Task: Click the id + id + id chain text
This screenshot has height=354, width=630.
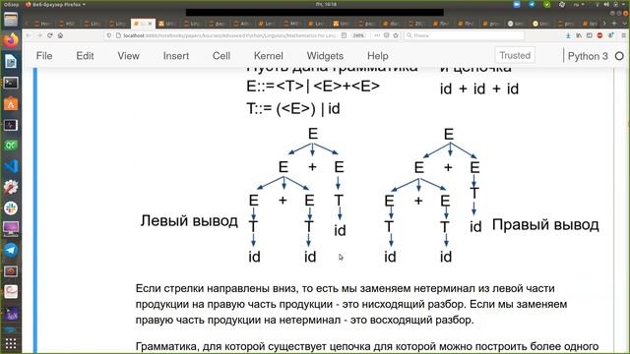Action: click(x=479, y=88)
